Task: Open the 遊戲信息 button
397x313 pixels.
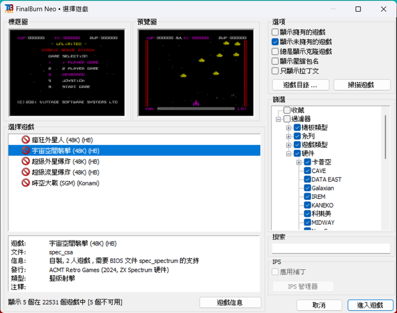Action: 230,303
